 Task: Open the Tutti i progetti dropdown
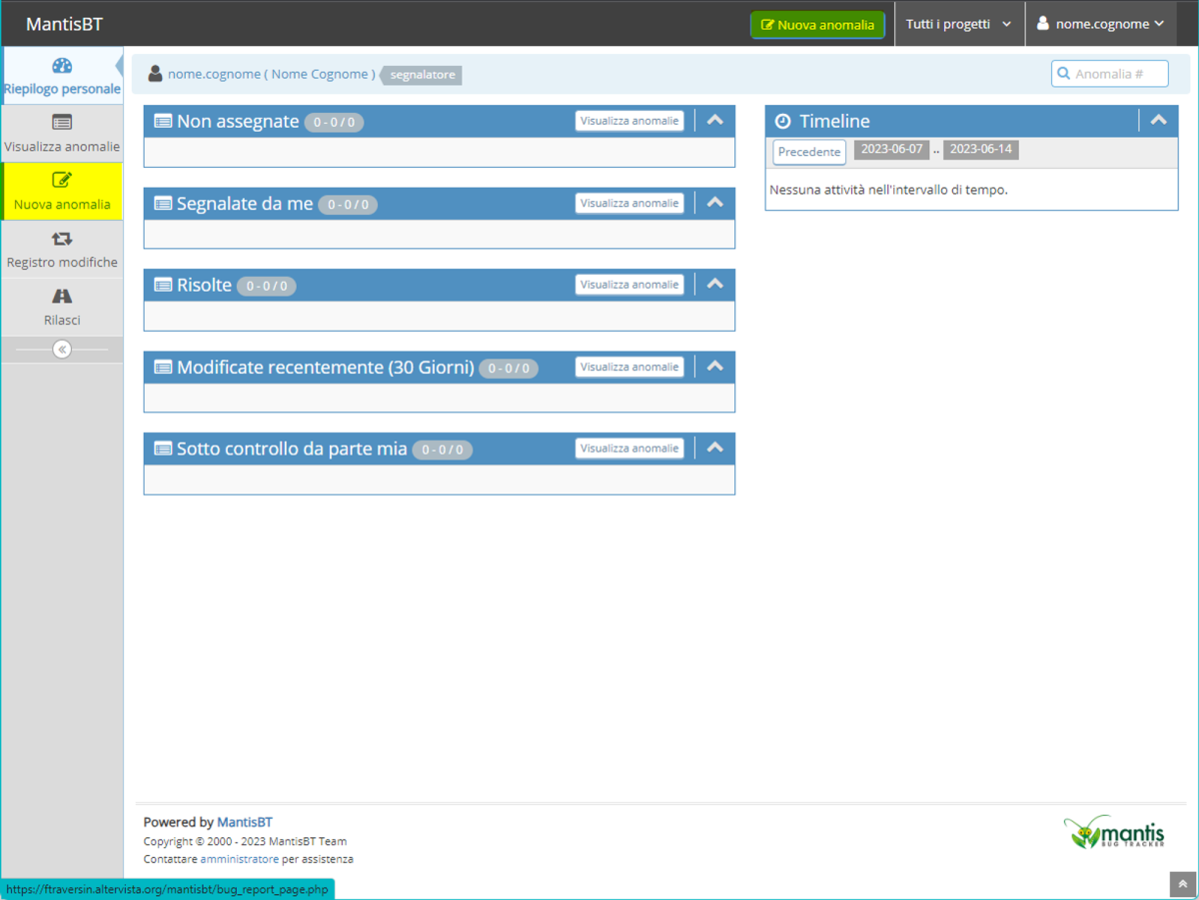point(958,24)
